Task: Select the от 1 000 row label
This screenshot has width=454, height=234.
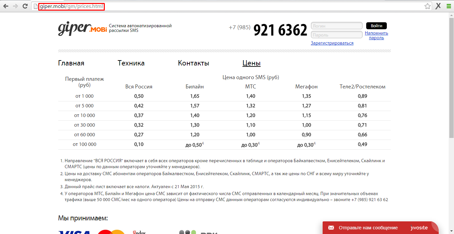Action: point(84,96)
